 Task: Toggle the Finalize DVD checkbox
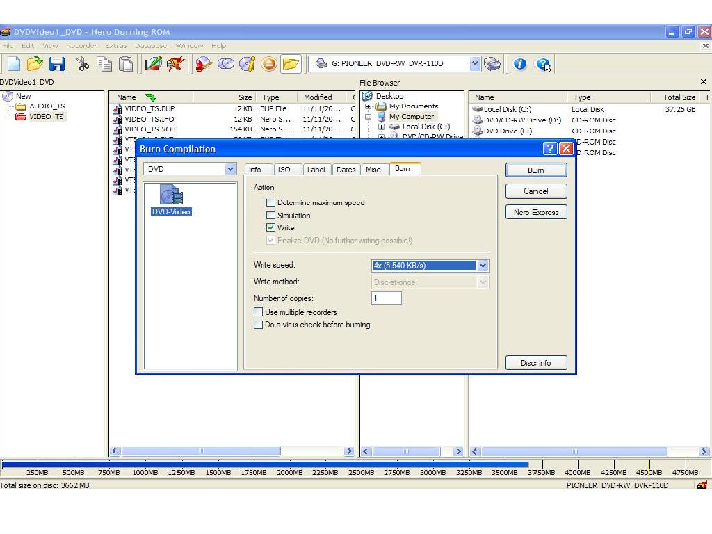(270, 240)
